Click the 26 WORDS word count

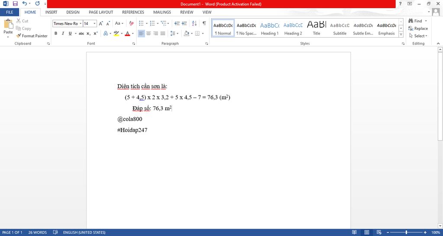[x=38, y=233]
